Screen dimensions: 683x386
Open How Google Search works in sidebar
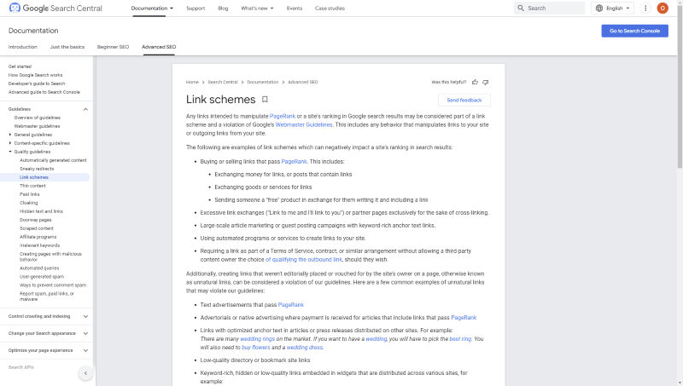[35, 75]
